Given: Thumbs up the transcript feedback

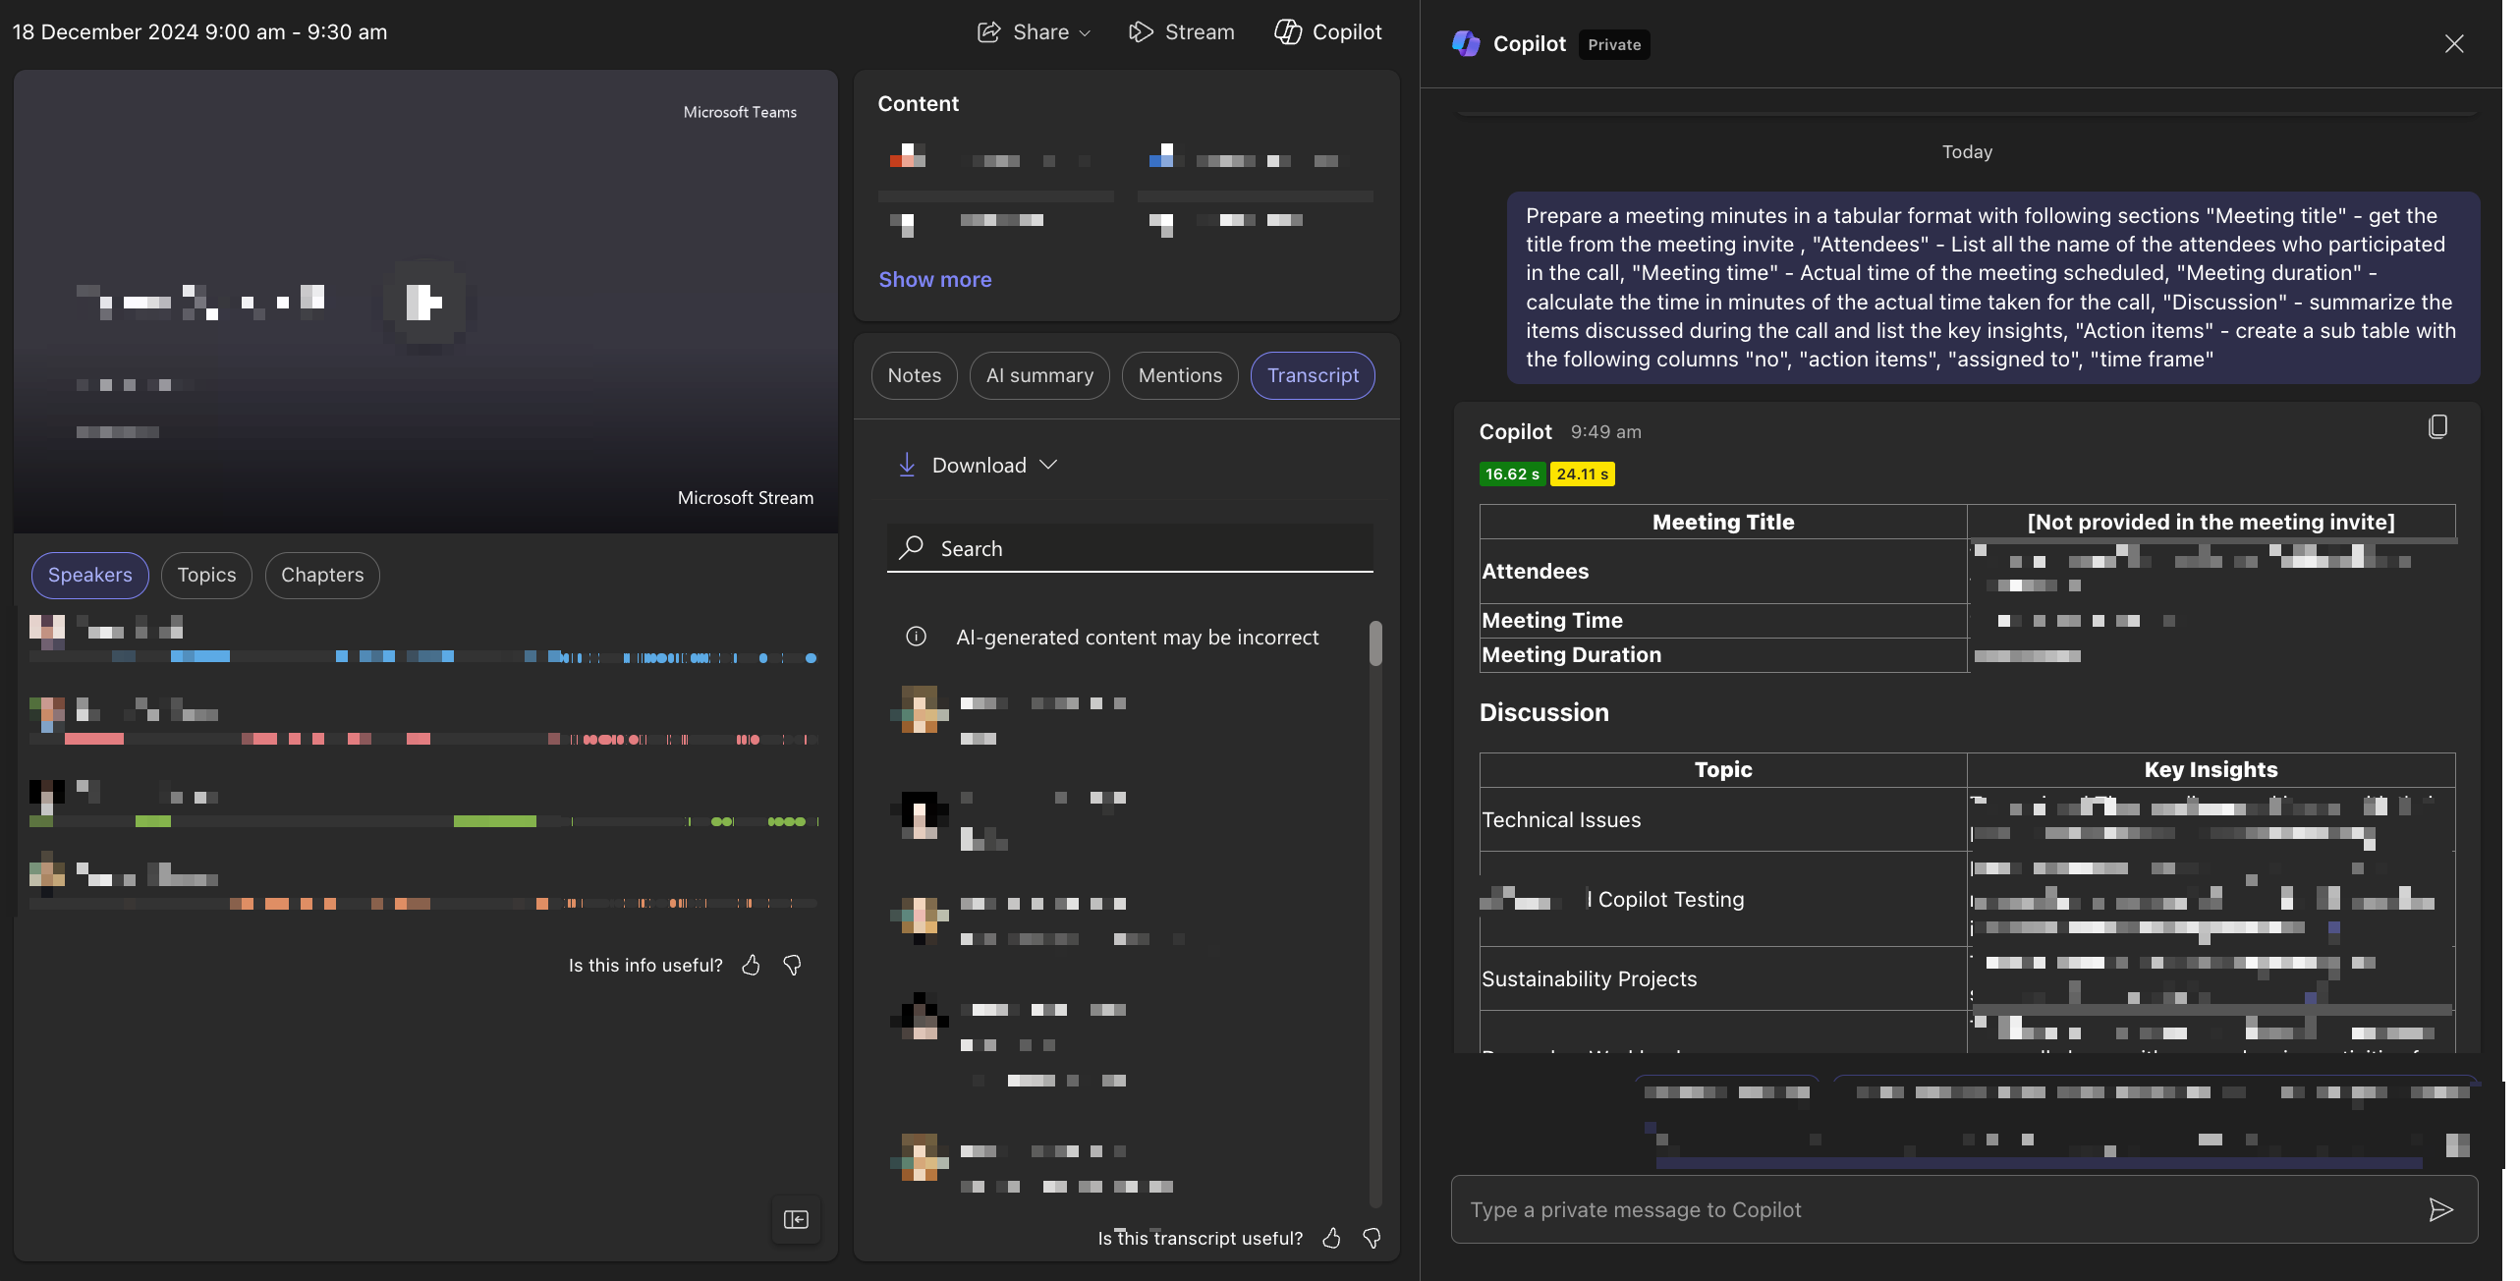Looking at the screenshot, I should click(1331, 1239).
